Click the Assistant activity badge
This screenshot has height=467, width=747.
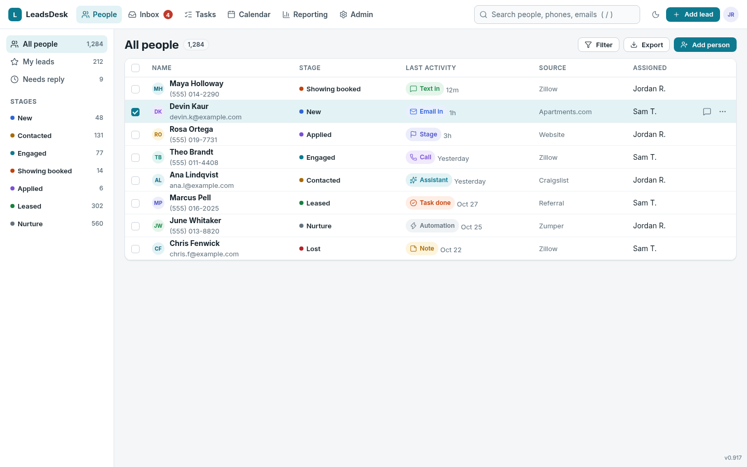click(428, 180)
